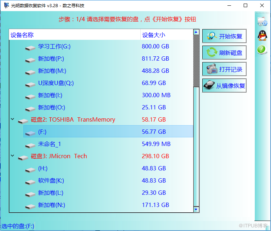Select 磁盘3: JMicron Tech disk
Viewport: 271px width, 231px height.
click(59, 156)
